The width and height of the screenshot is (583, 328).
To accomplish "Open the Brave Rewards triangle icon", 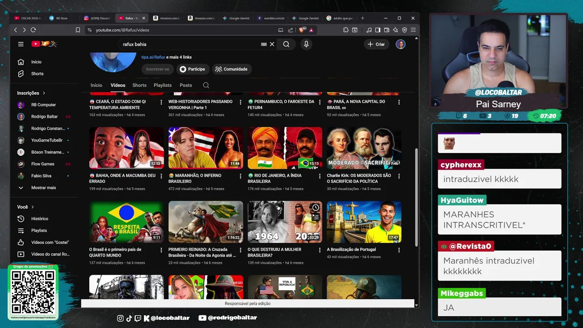I will 311,30.
